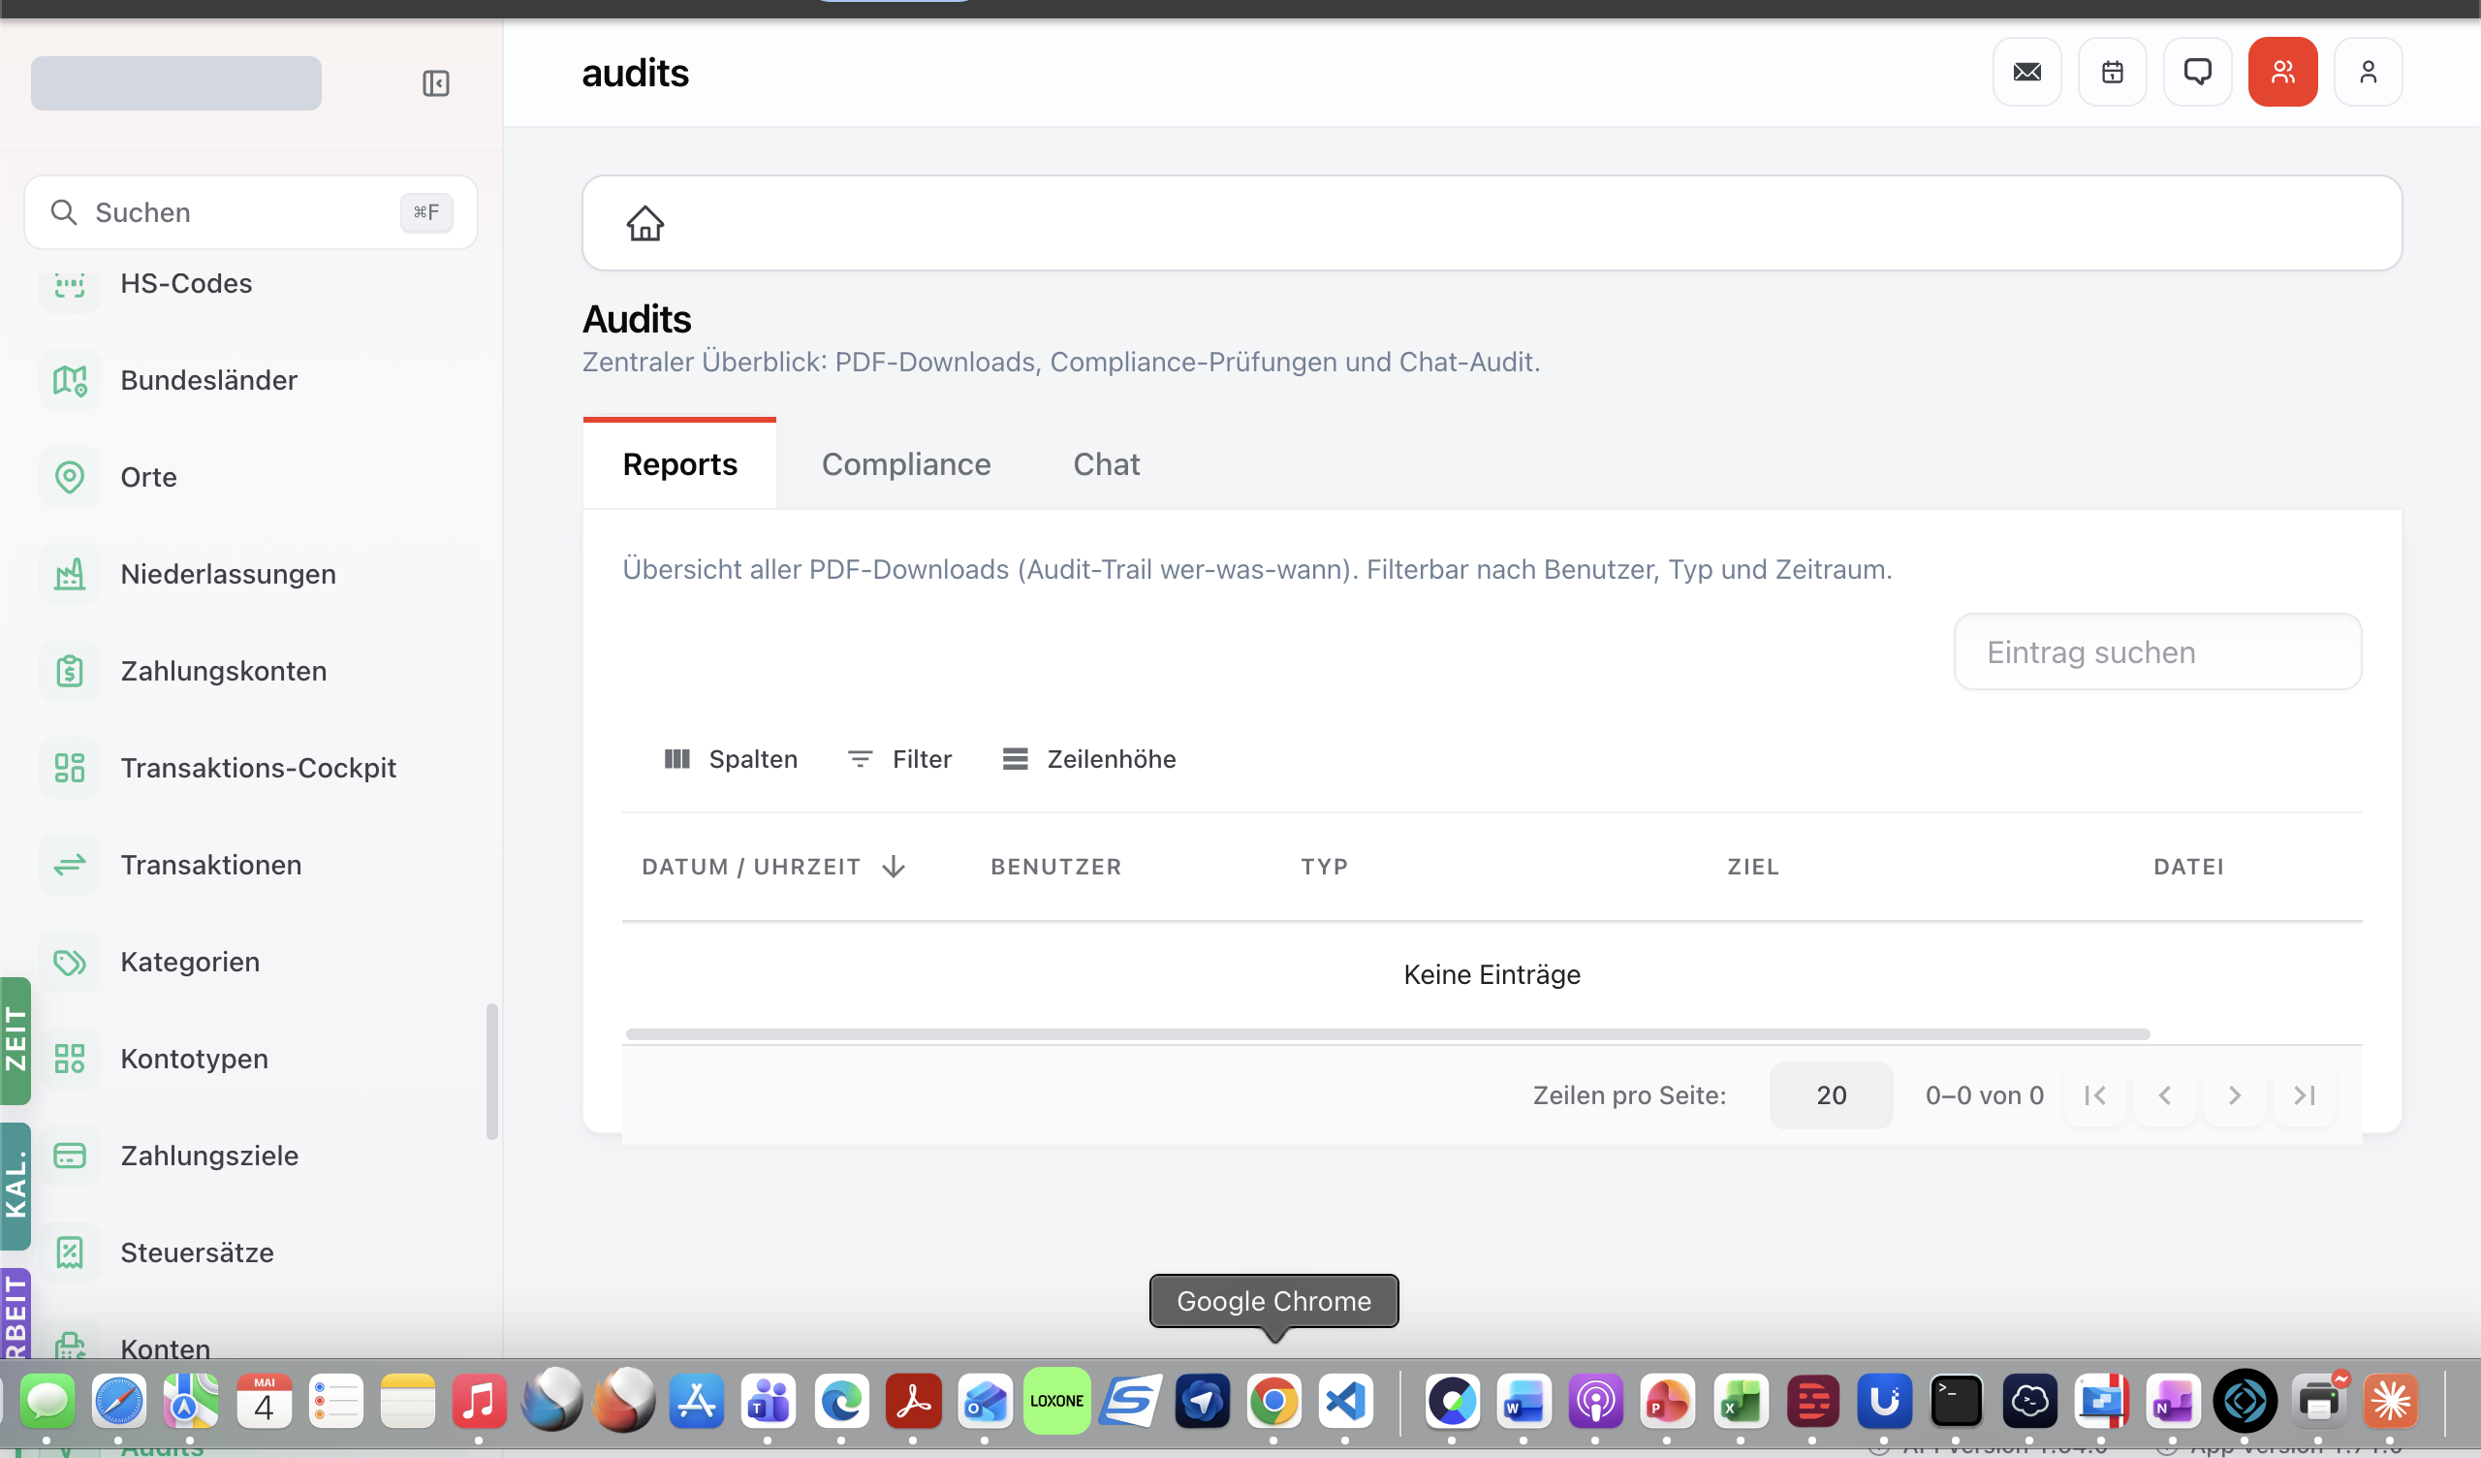
Task: Toggle the Datum / Uhrzeit sort arrow
Action: [x=893, y=866]
